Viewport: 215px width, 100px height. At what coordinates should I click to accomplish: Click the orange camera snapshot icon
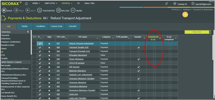tap(185, 15)
